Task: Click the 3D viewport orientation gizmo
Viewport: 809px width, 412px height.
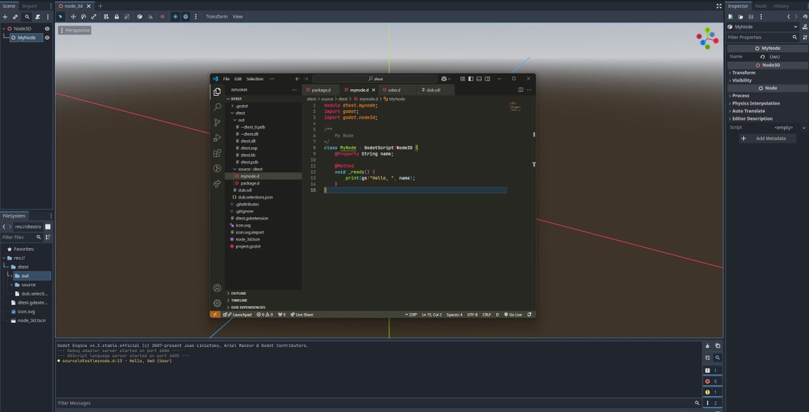Action: click(708, 39)
